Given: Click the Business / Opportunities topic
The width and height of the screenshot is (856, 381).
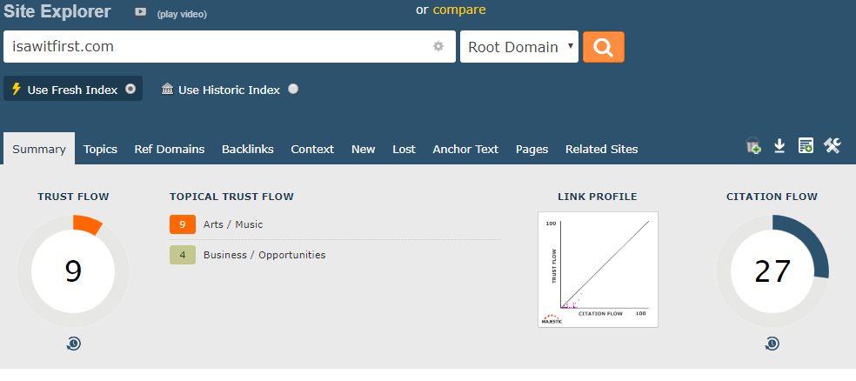Looking at the screenshot, I should 264,255.
